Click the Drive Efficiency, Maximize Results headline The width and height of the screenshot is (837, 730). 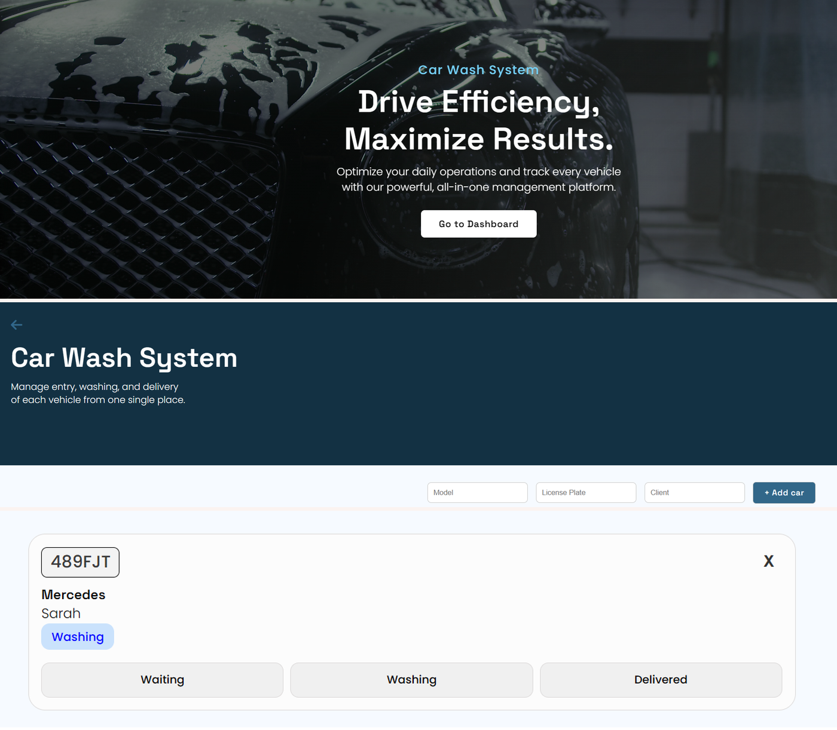tap(478, 120)
